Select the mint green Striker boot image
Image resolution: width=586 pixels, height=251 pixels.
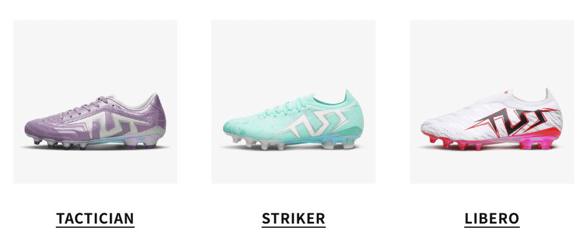click(x=294, y=101)
